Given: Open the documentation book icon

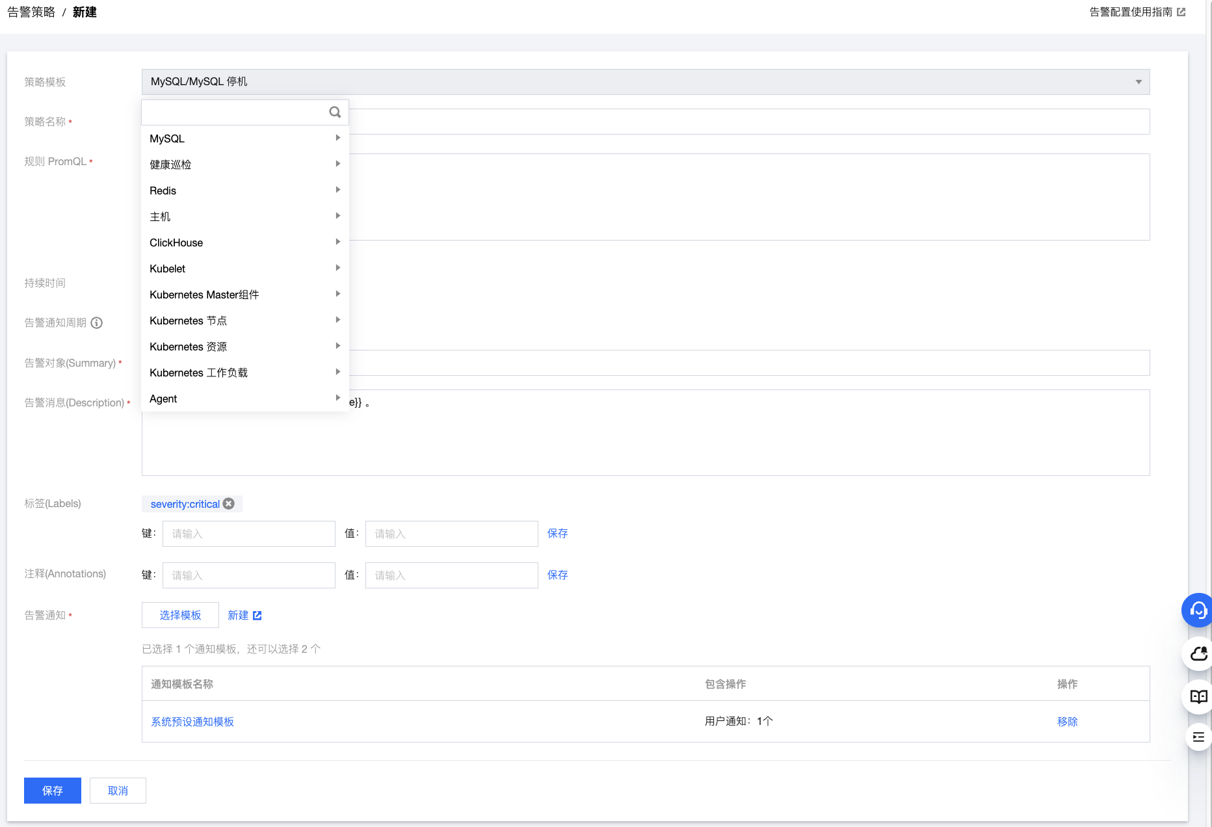Looking at the screenshot, I should pos(1198,697).
